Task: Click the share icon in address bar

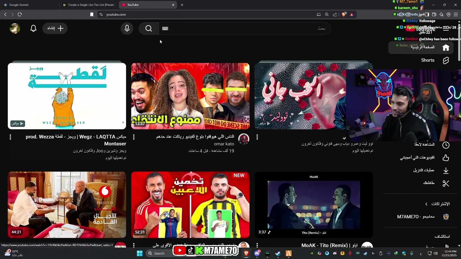Action: [335, 14]
